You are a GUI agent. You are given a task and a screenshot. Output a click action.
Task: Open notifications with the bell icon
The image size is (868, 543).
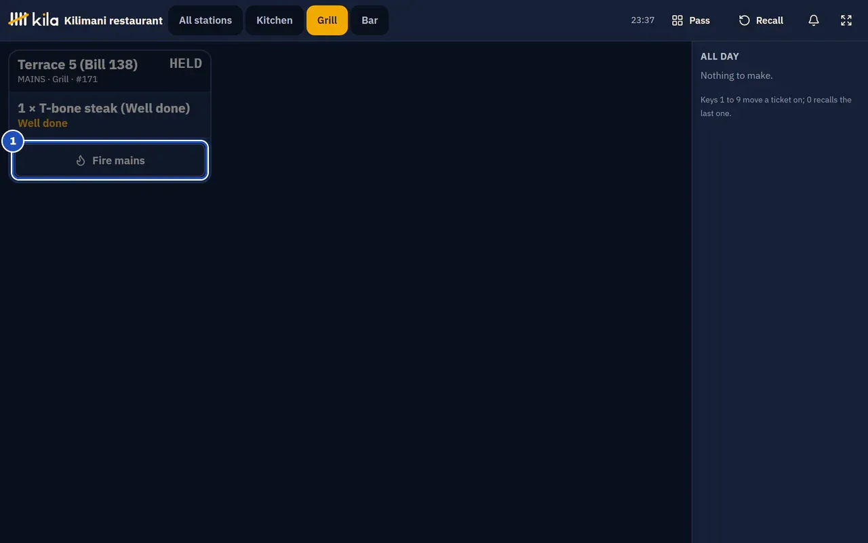[x=814, y=20]
